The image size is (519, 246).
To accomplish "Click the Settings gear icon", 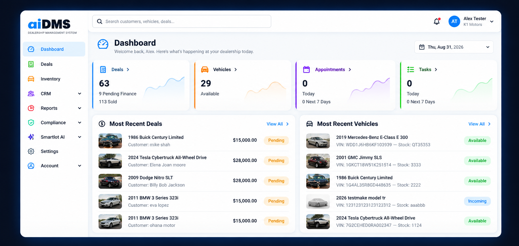I will coord(31,151).
